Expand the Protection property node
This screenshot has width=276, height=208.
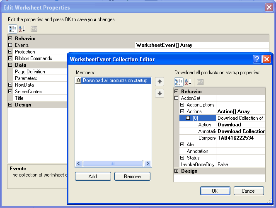[10, 51]
